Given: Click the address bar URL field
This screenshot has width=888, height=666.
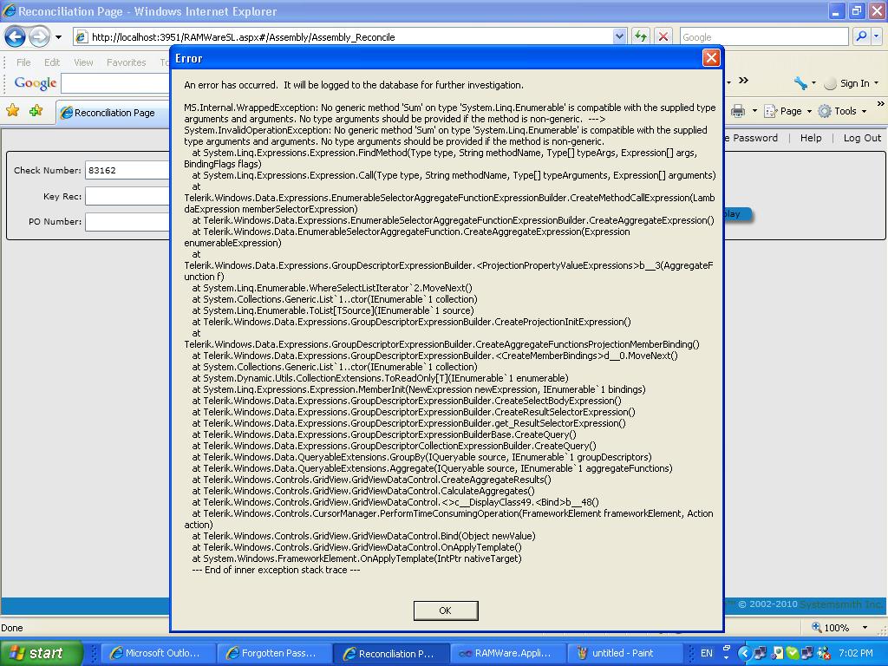Looking at the screenshot, I should (x=343, y=37).
